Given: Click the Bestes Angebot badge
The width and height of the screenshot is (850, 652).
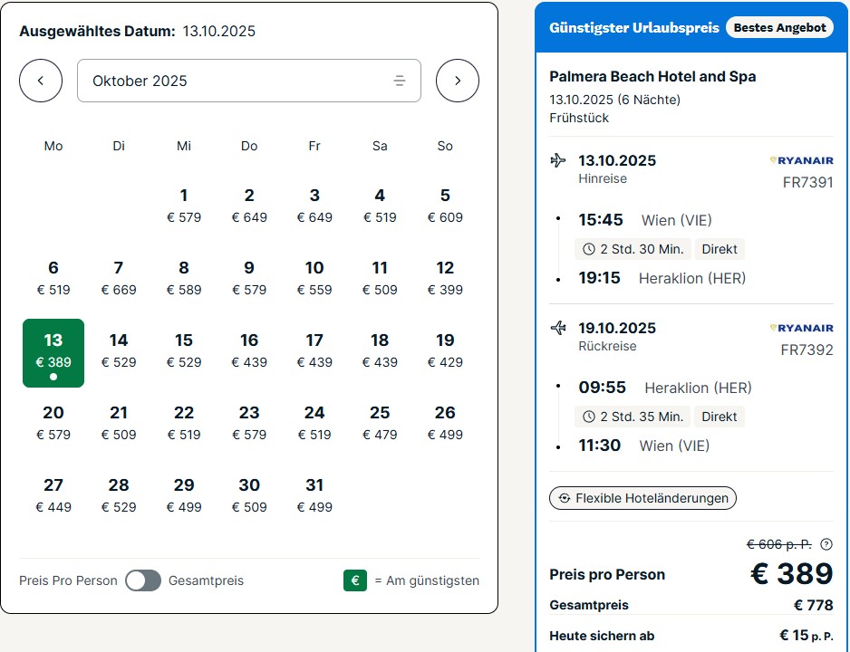Looking at the screenshot, I should (x=779, y=27).
